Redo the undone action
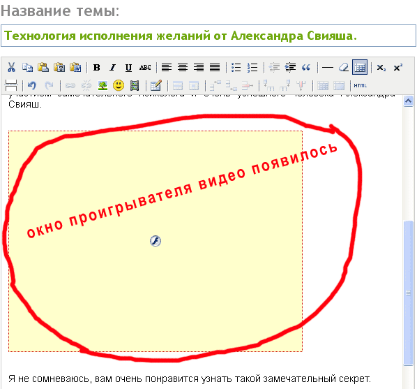 (x=49, y=85)
